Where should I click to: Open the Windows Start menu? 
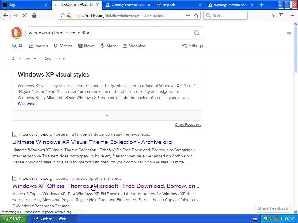pos(14,219)
